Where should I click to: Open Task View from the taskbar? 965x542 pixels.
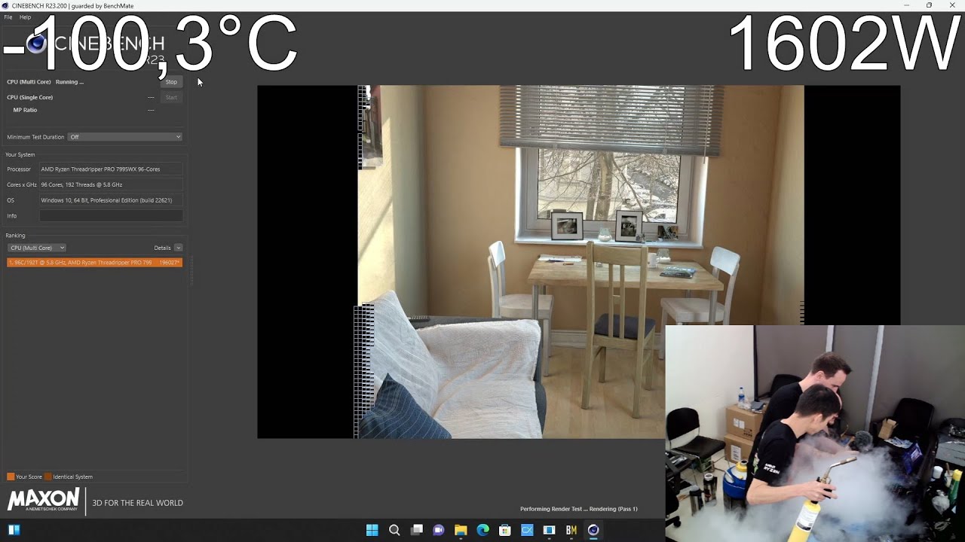coord(416,530)
